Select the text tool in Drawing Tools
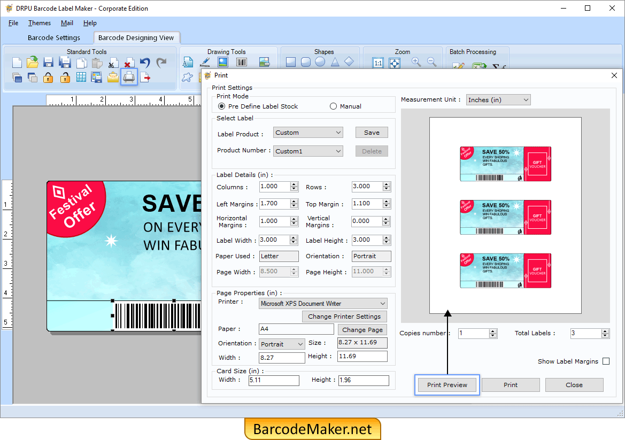Image resolution: width=625 pixels, height=440 pixels. point(187,62)
